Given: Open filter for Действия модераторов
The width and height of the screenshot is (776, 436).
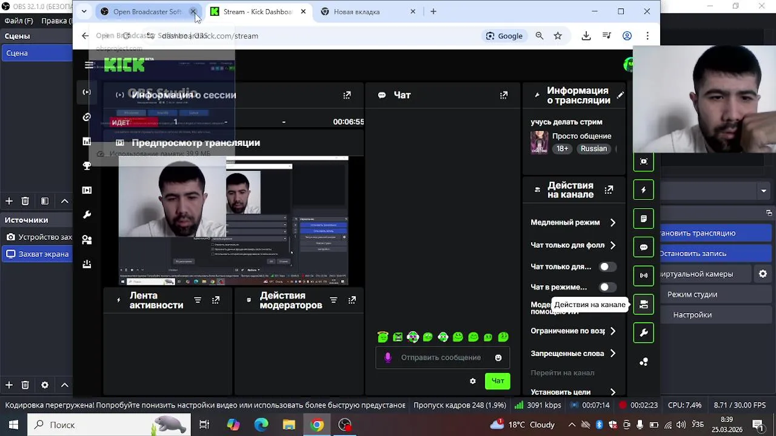Looking at the screenshot, I should pos(333,300).
